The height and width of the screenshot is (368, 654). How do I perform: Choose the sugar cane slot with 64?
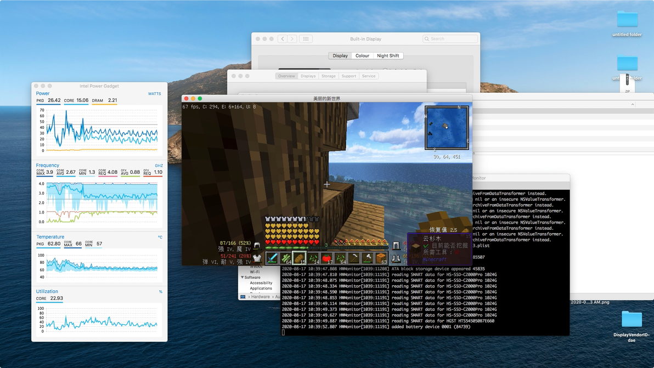(286, 258)
